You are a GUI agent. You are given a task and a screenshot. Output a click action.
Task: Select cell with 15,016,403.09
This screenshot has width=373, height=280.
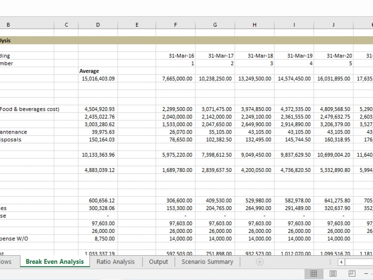coord(98,78)
